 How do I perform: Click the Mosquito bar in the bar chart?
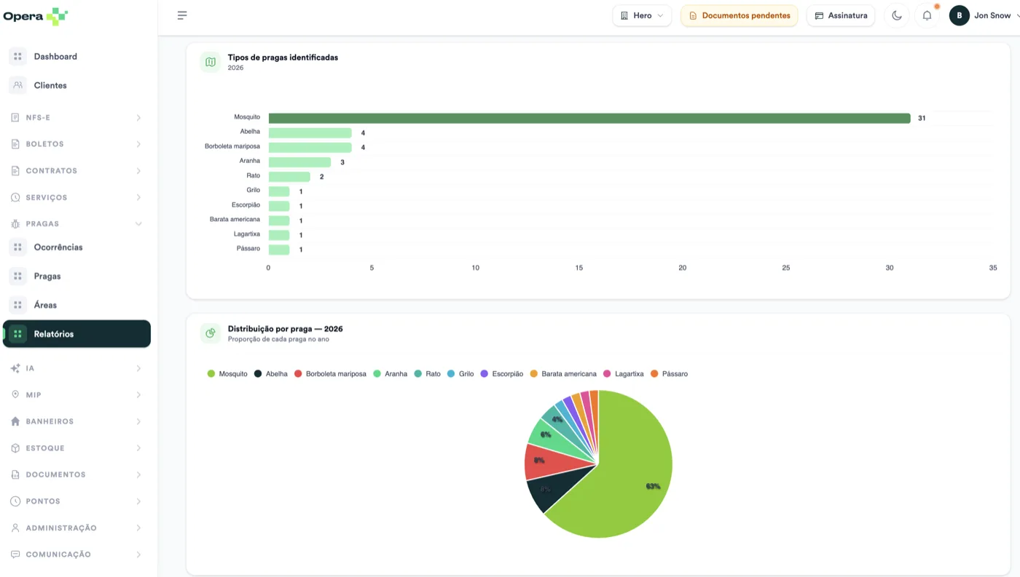(589, 118)
